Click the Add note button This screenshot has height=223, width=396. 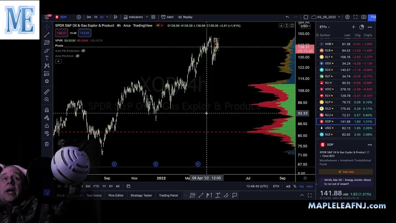click(x=346, y=172)
